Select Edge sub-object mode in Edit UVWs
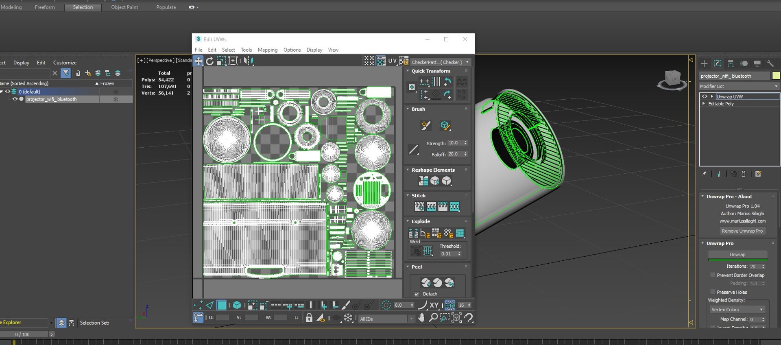The image size is (781, 345). (x=210, y=305)
